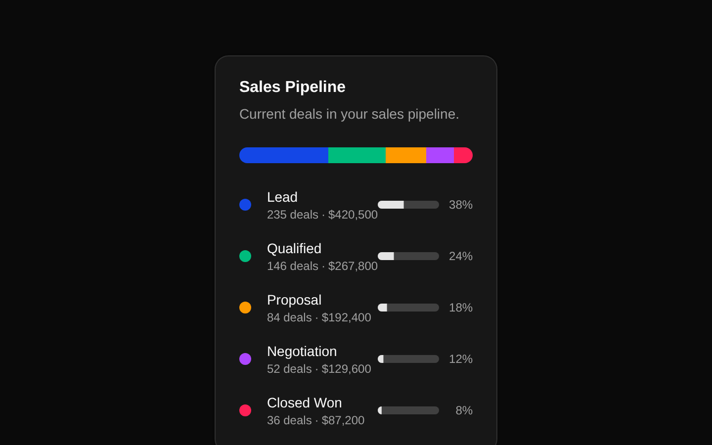Click the Lead 38% progress bar
Image resolution: width=712 pixels, height=445 pixels.
(408, 205)
